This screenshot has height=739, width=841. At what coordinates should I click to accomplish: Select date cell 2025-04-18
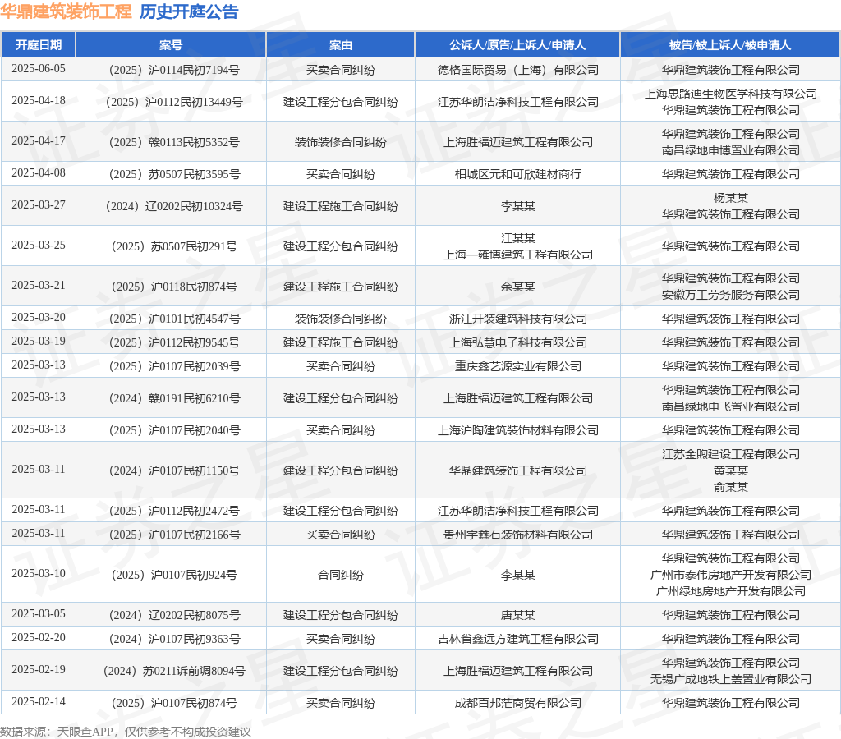pyautogui.click(x=39, y=101)
